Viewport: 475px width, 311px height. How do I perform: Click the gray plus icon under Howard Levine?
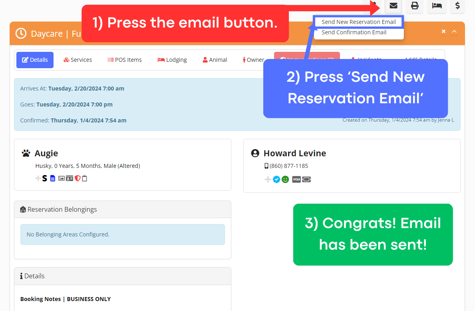(268, 179)
